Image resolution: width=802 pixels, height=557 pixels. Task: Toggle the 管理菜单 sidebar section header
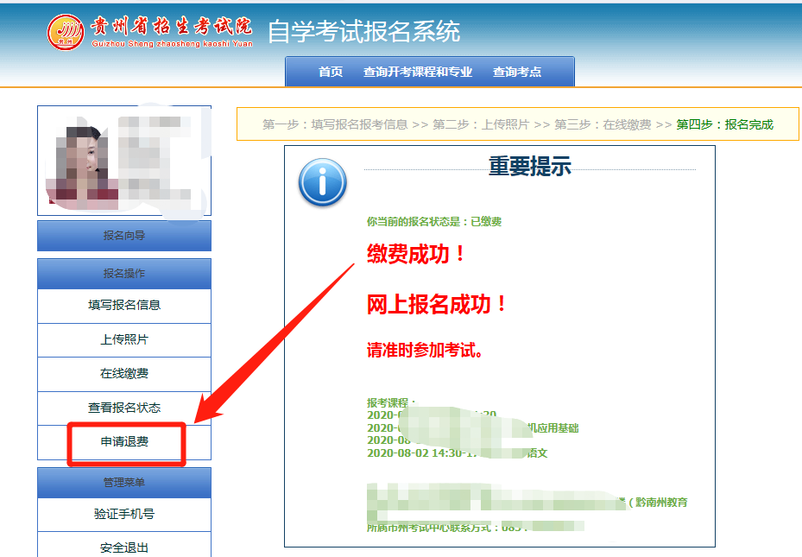(124, 483)
